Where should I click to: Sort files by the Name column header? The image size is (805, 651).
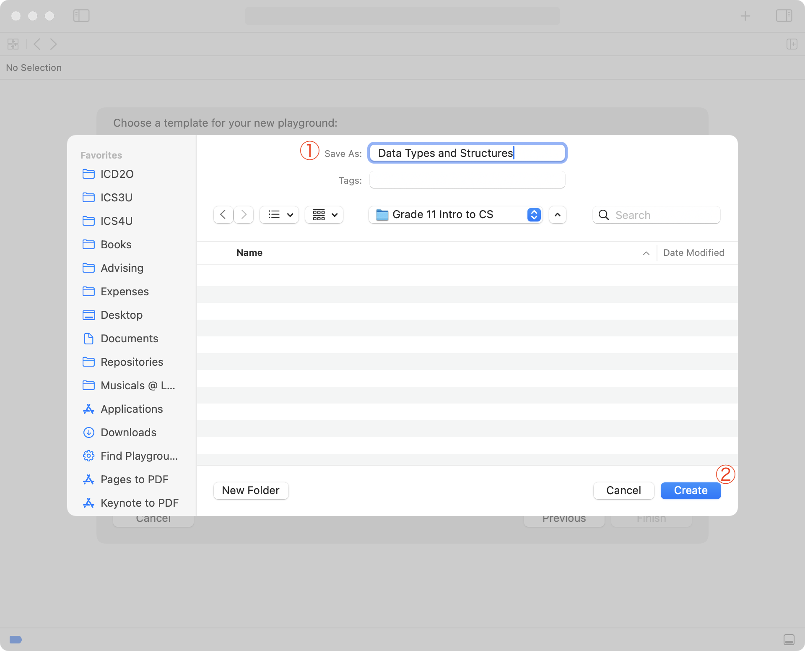tap(249, 253)
